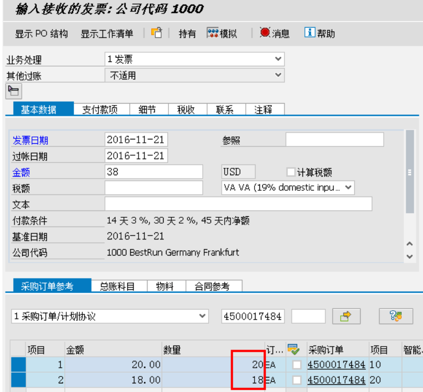Image resolution: width=423 pixels, height=392 pixels.
Task: Open the 注释 tab
Action: [265, 109]
